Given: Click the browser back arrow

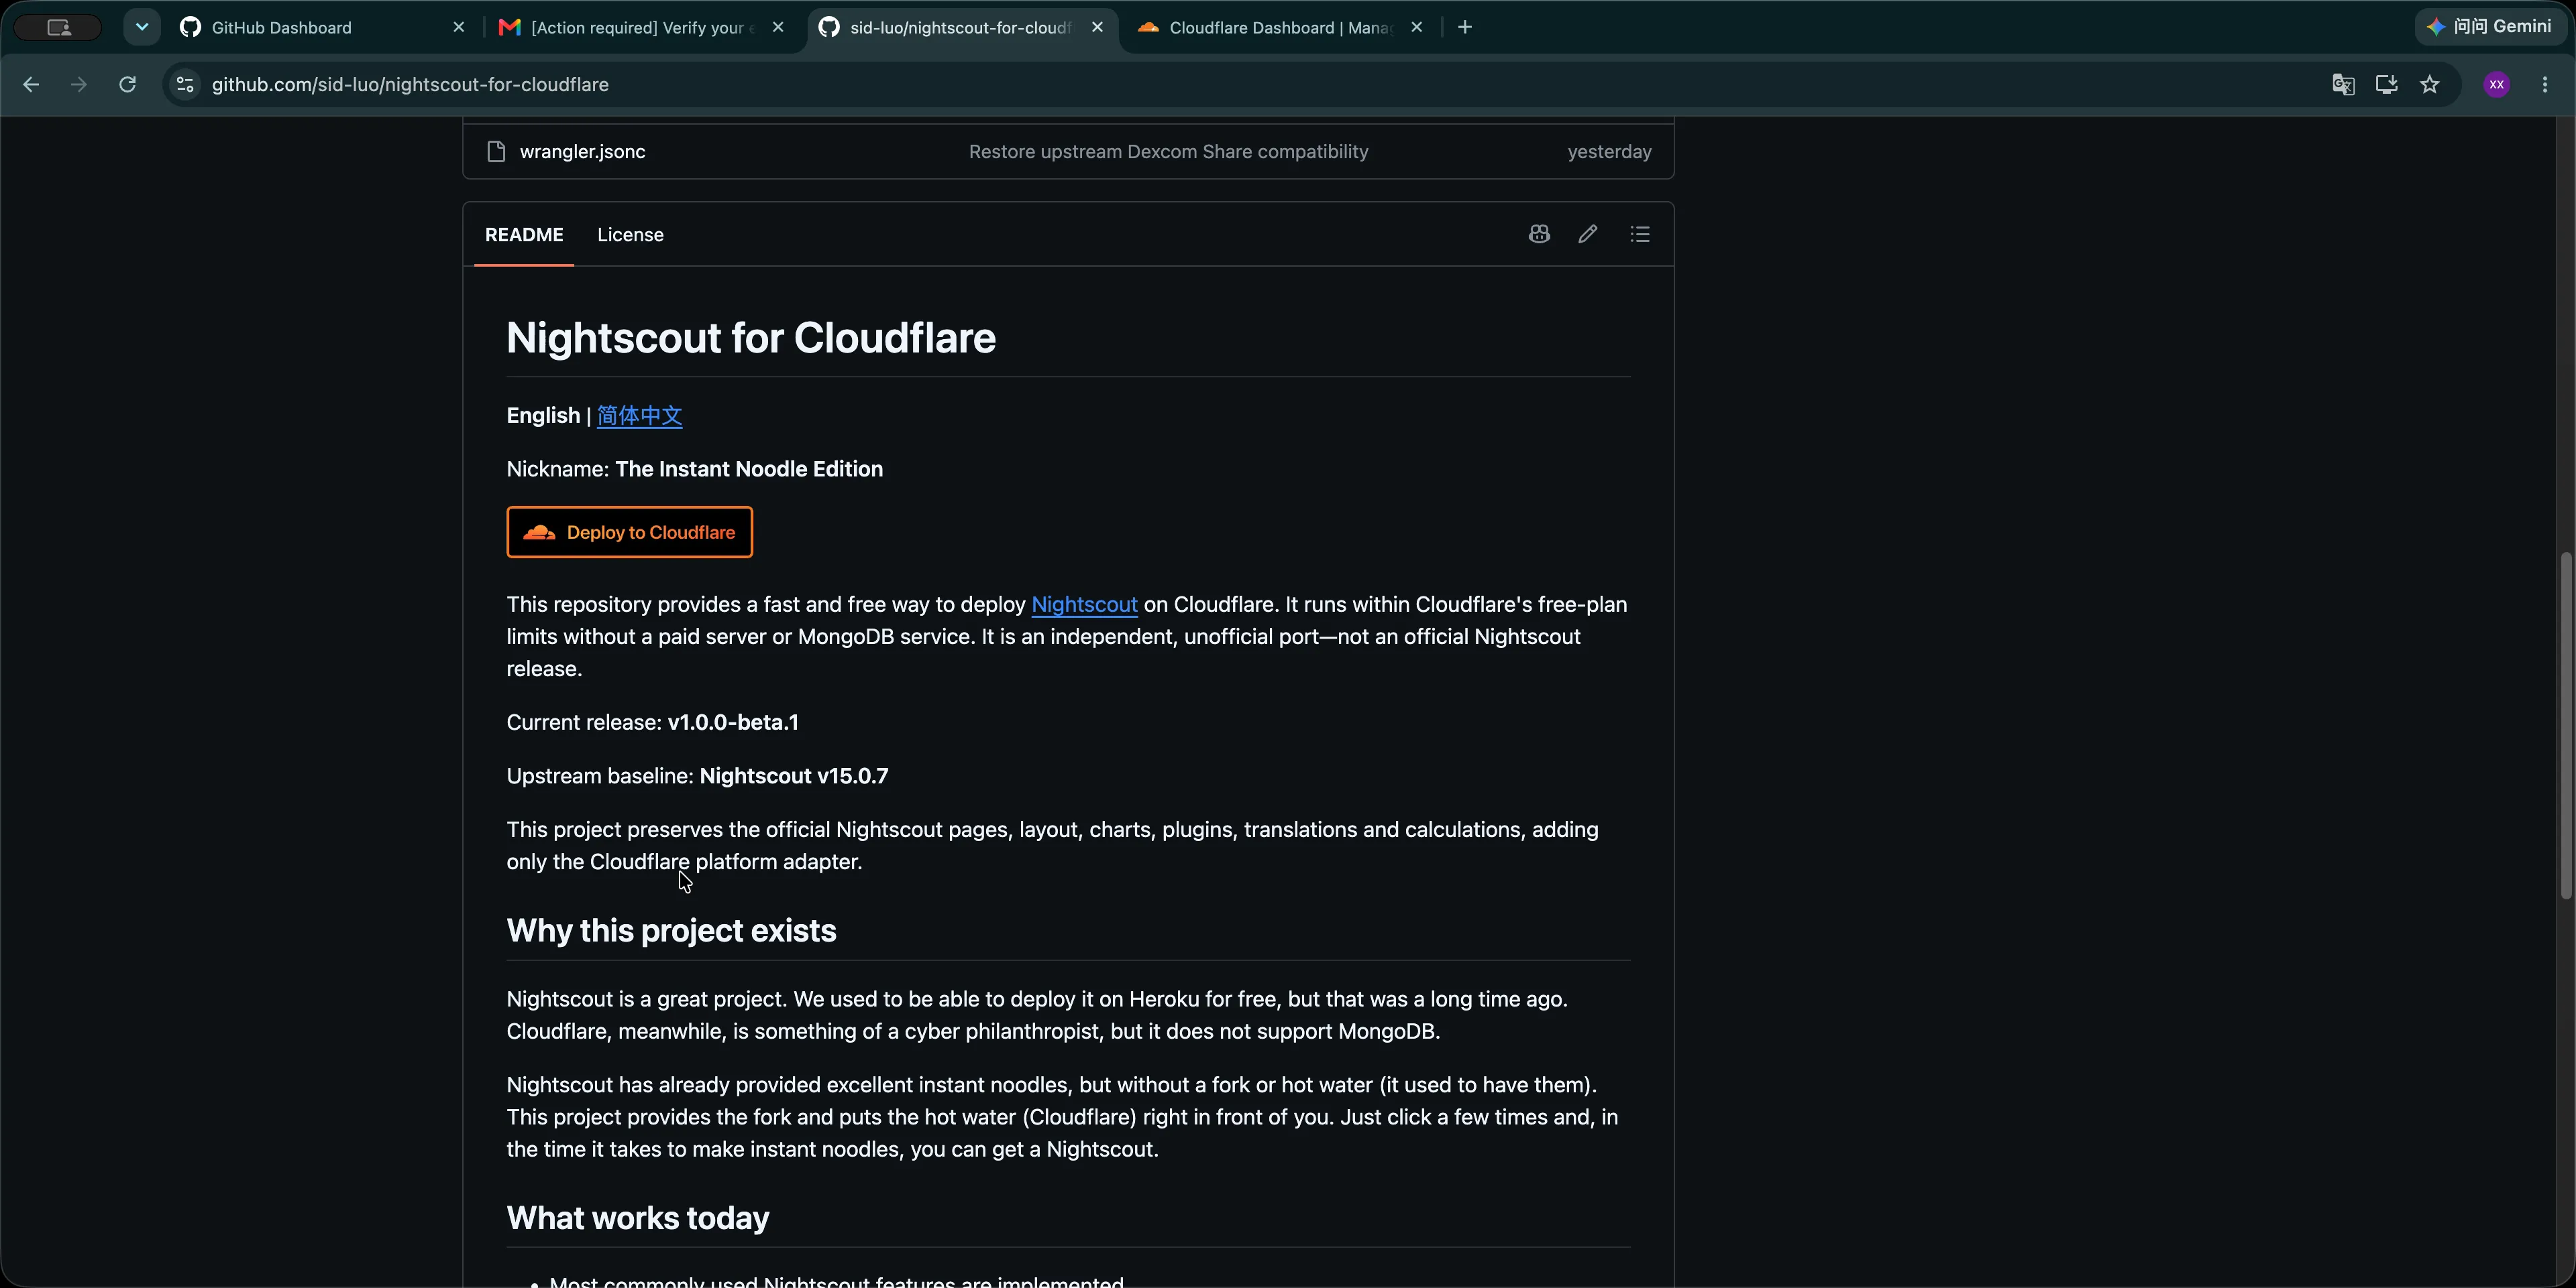Looking at the screenshot, I should coord(31,85).
